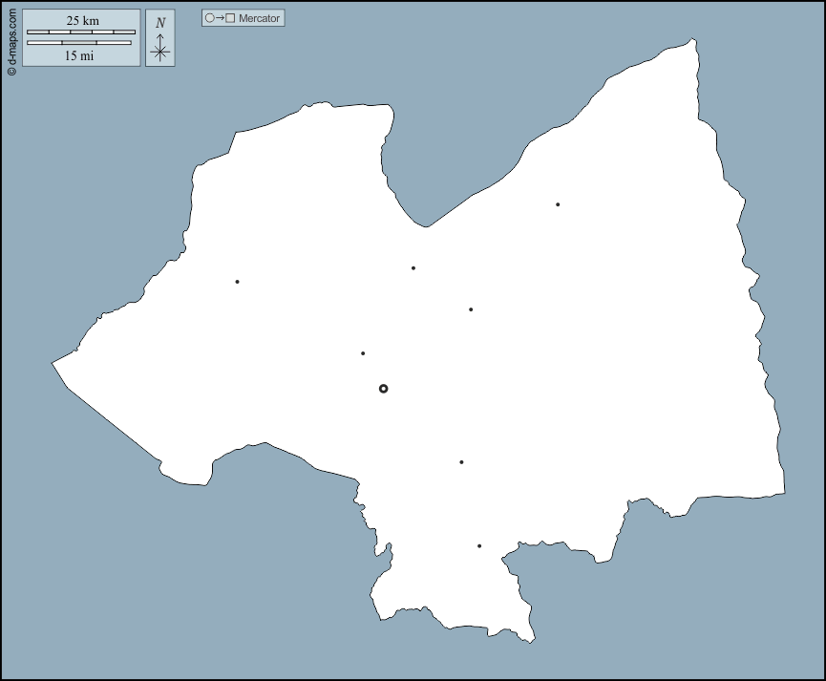
Task: Select the ringed capital city marker
Action: click(x=383, y=389)
